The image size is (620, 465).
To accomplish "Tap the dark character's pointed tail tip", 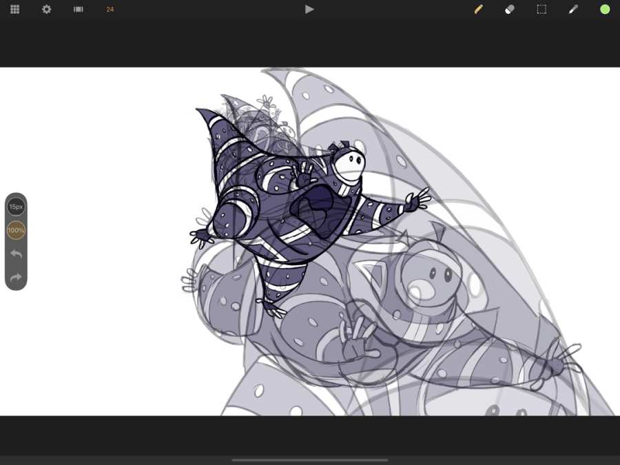I will [x=200, y=110].
